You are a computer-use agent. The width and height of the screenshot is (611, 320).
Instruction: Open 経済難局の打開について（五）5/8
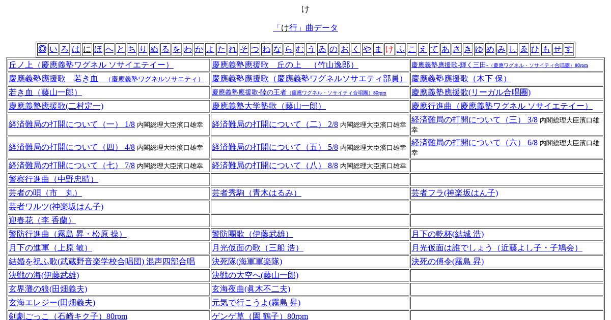point(275,147)
